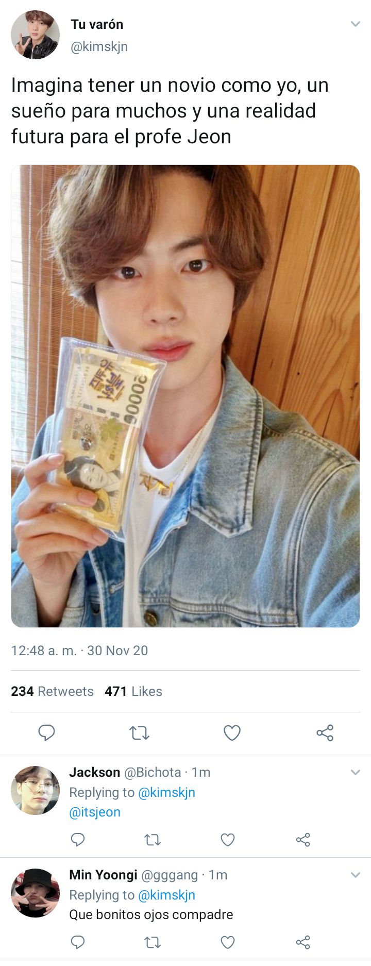Share Min Yoongi's reply

point(303,942)
